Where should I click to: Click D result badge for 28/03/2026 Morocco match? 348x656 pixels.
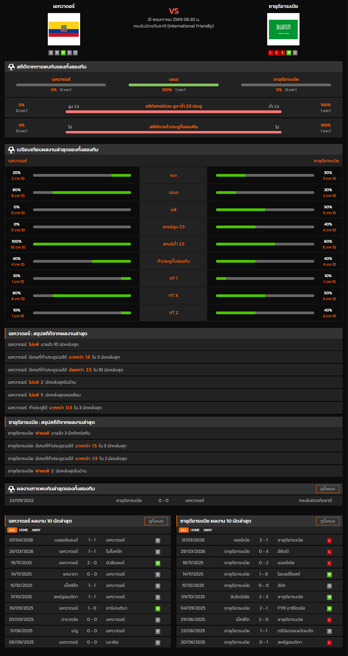click(x=158, y=552)
